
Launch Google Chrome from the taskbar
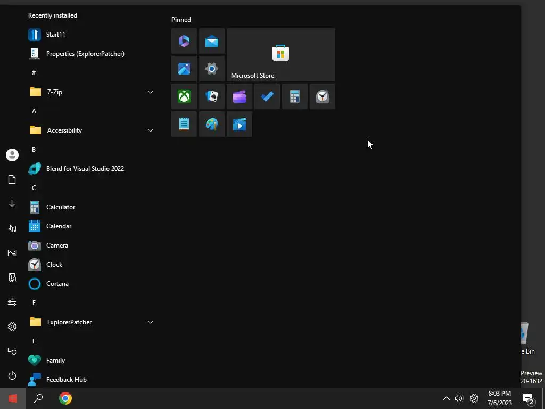pyautogui.click(x=65, y=398)
